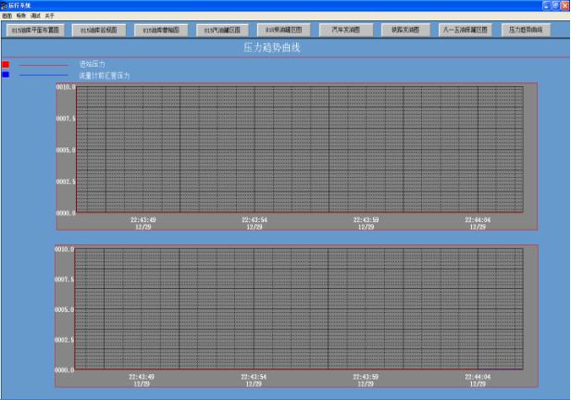The image size is (571, 400).
Task: Click the blue legend square for 流量计前汇管压力
Action: 6,74
